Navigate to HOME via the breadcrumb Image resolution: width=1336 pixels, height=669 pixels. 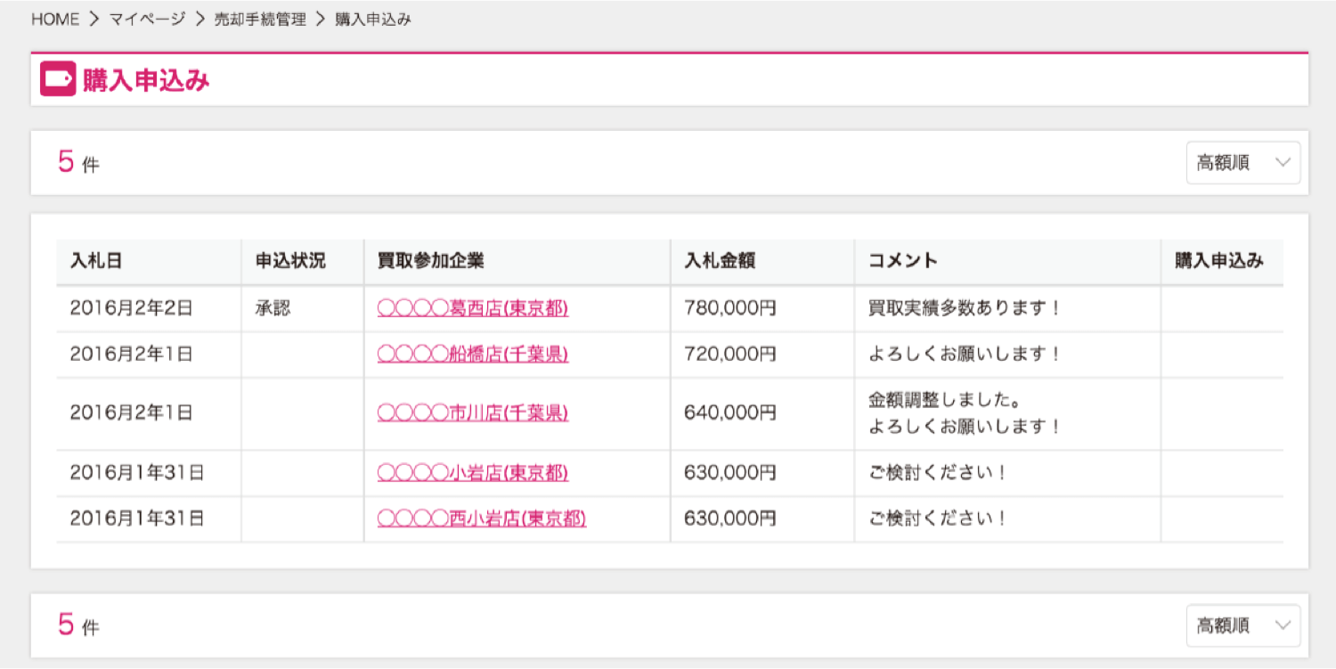pos(55,18)
